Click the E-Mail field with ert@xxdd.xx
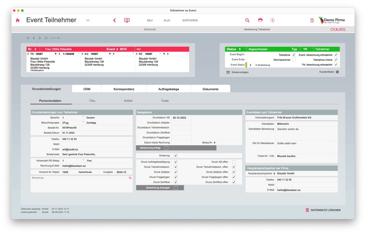Viewport: 366px width, 234px height. tap(96, 149)
